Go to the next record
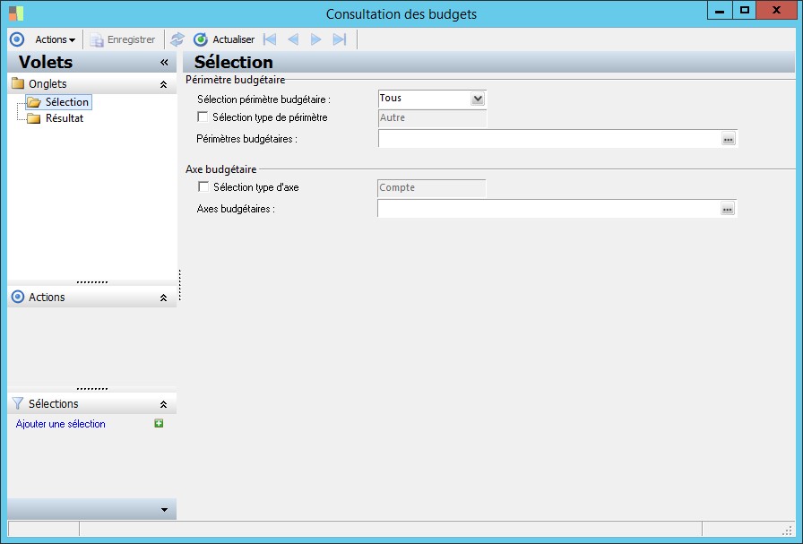Screen dimensions: 803x544 pyautogui.click(x=316, y=39)
